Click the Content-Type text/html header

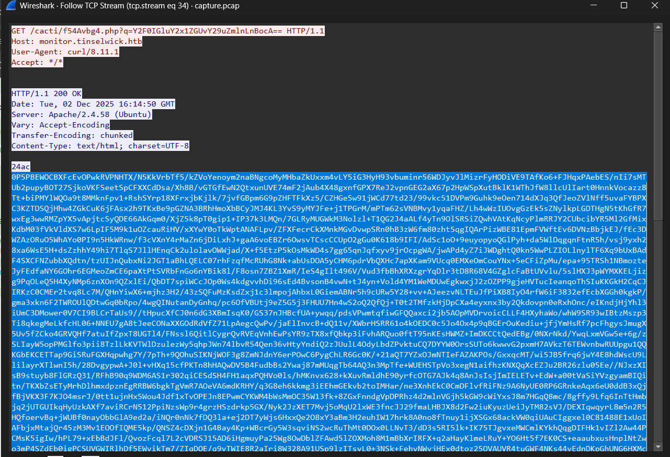(x=100, y=146)
